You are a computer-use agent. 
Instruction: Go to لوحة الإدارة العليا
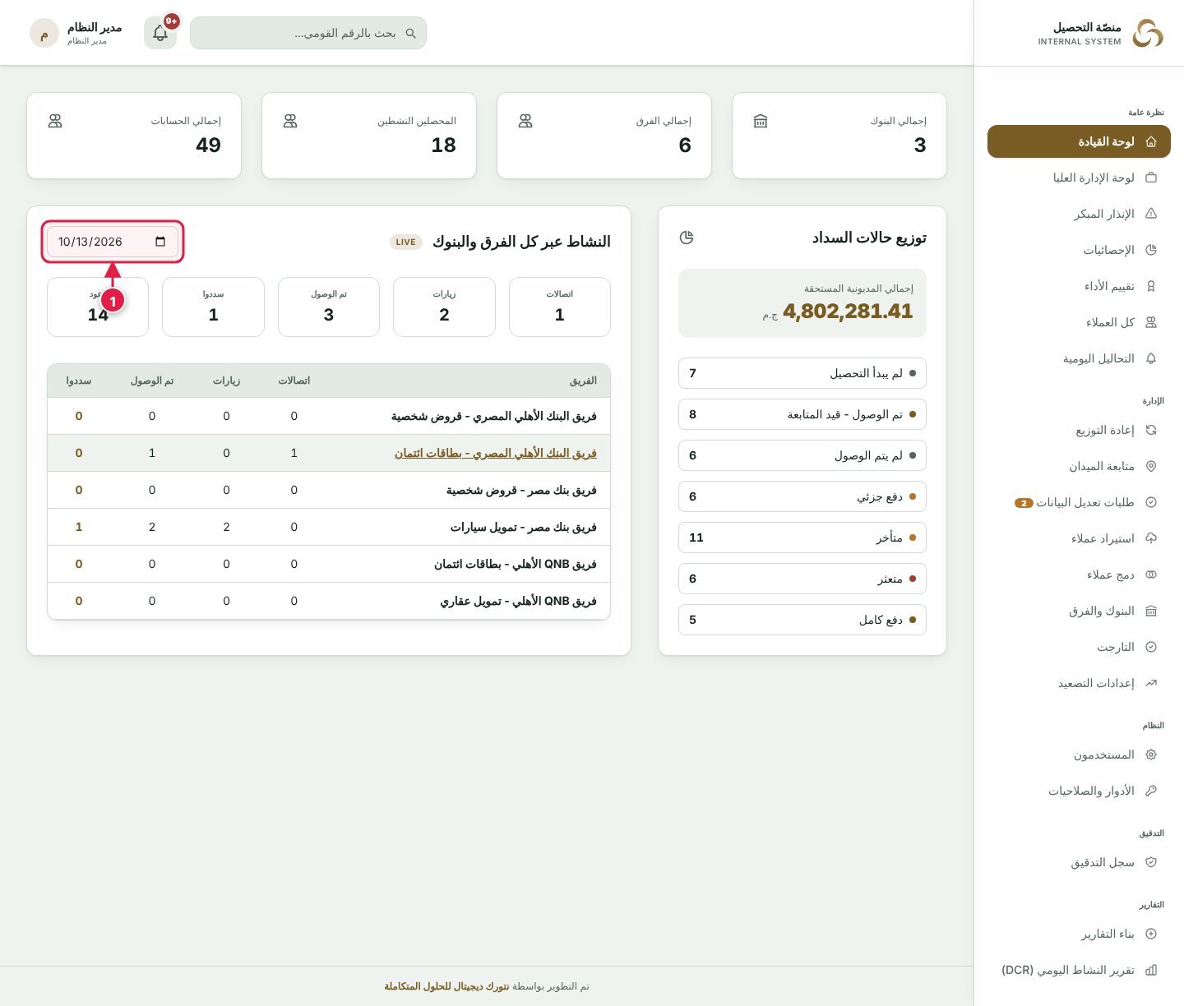[x=1079, y=178]
